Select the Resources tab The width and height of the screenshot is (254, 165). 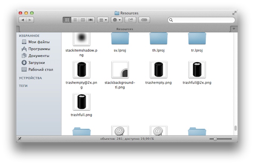pos(124,28)
